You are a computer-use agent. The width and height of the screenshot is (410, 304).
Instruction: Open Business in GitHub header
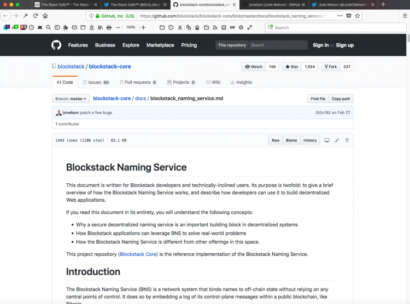coord(105,45)
